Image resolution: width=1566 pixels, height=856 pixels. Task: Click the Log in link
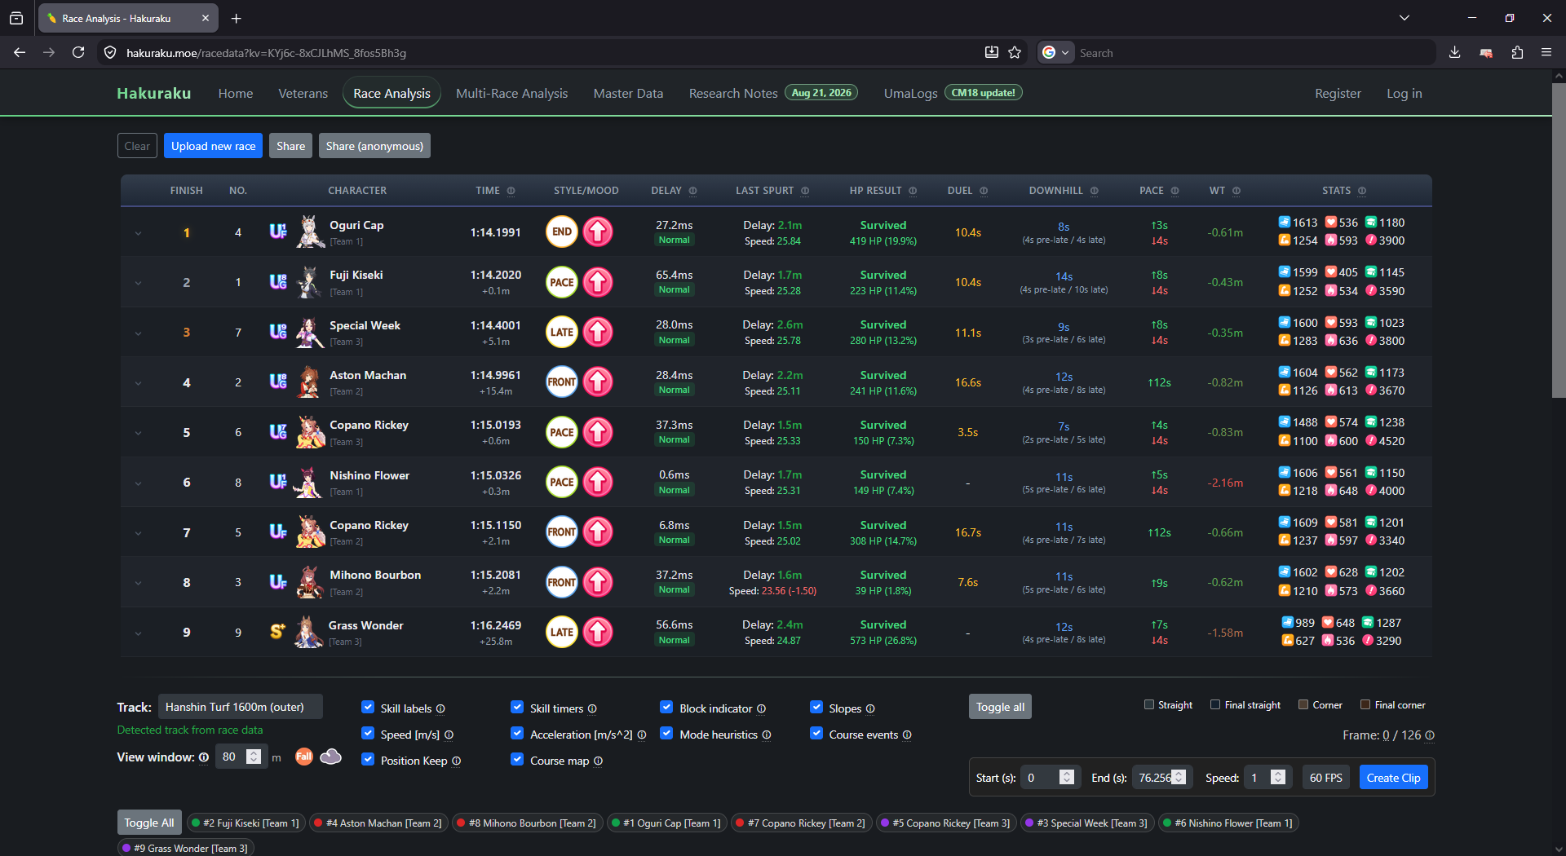(x=1405, y=94)
